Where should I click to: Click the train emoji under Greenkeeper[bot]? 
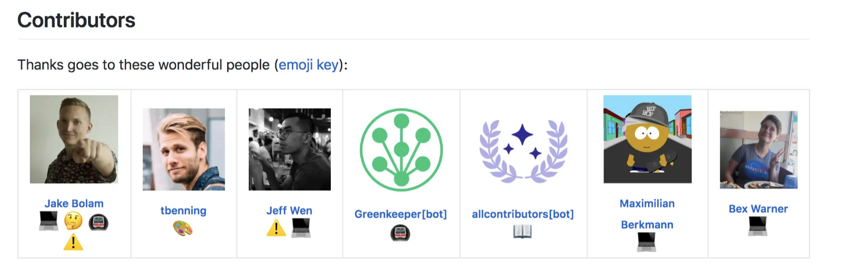pos(400,233)
